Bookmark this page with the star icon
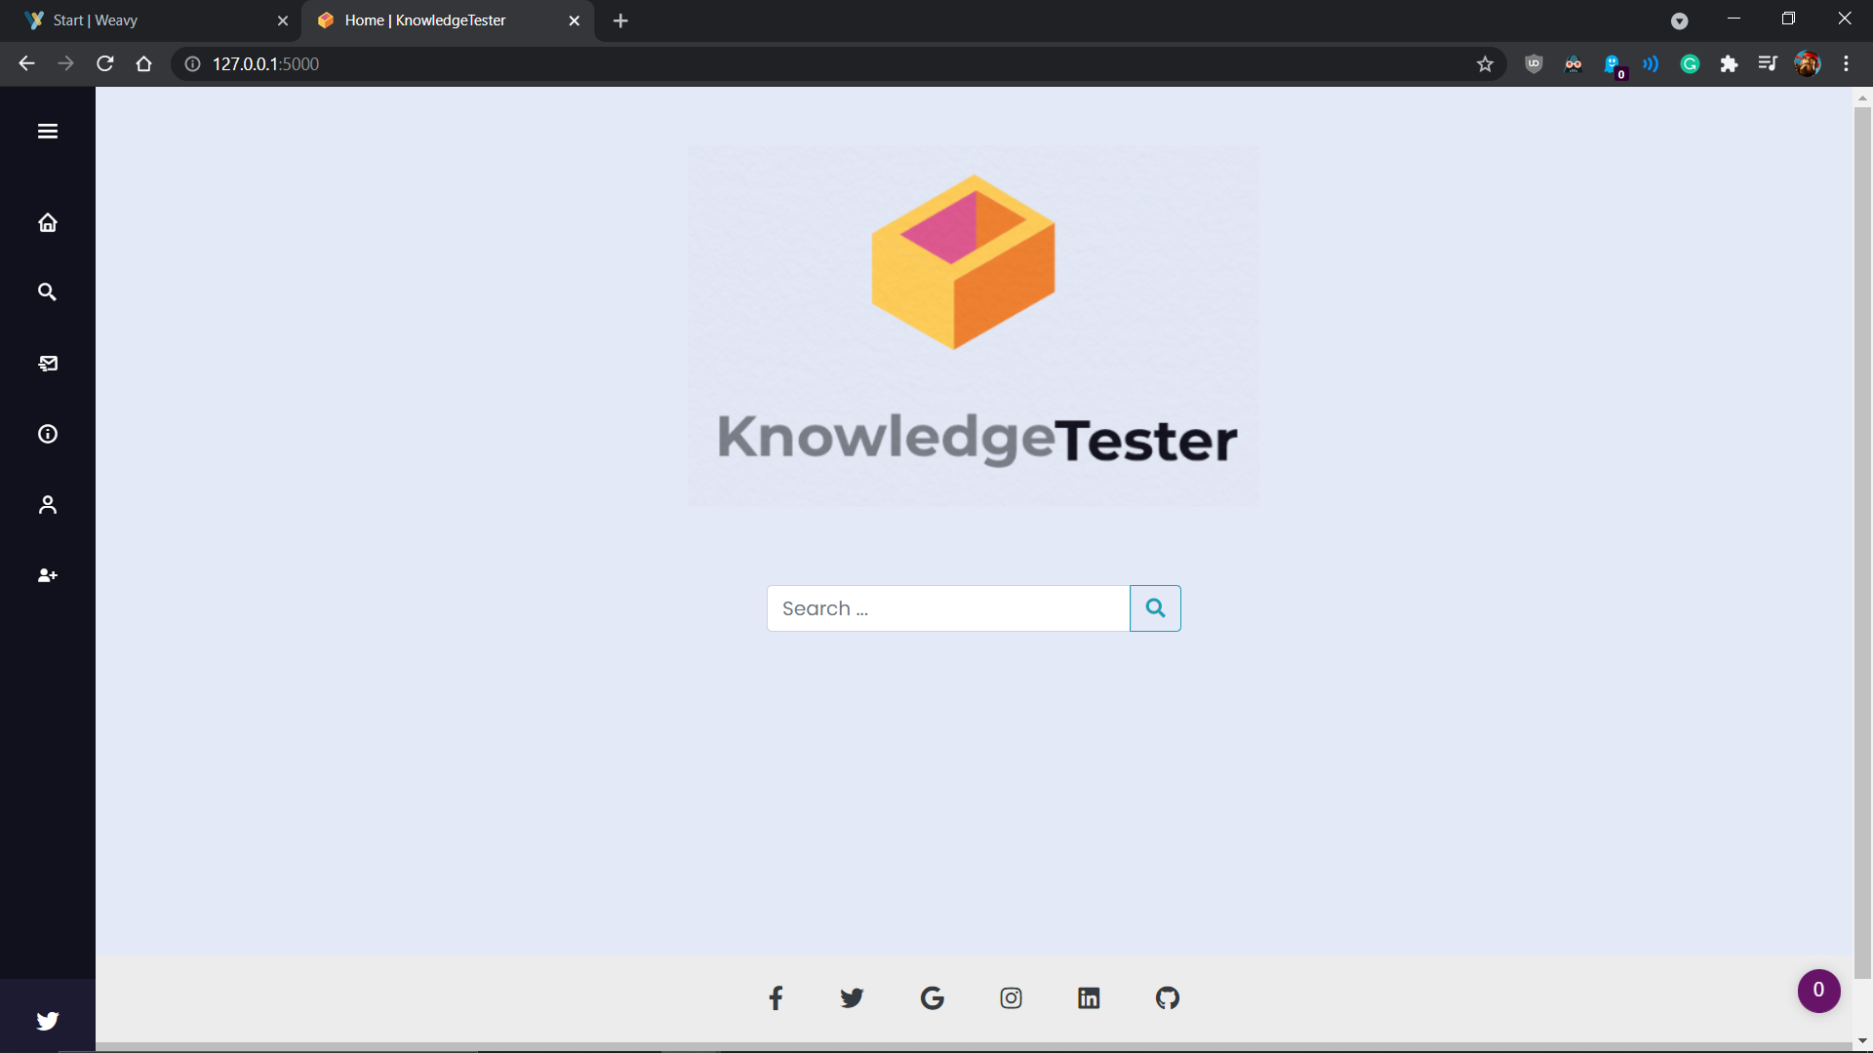This screenshot has height=1053, width=1873. click(x=1485, y=64)
